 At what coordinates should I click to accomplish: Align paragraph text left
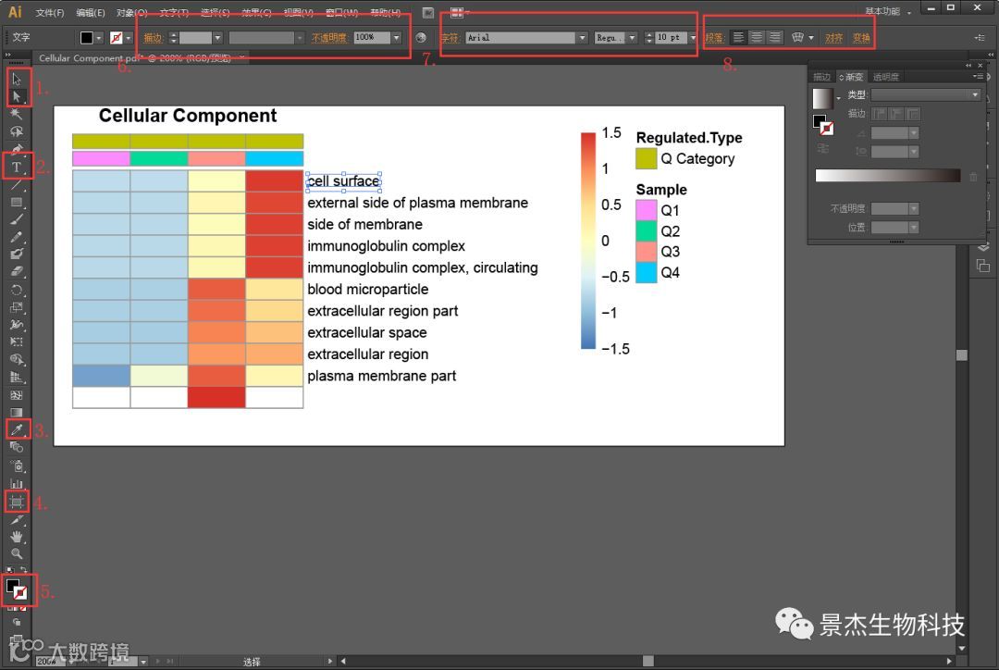(738, 38)
